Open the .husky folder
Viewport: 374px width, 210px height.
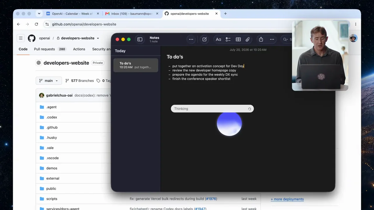(x=51, y=138)
